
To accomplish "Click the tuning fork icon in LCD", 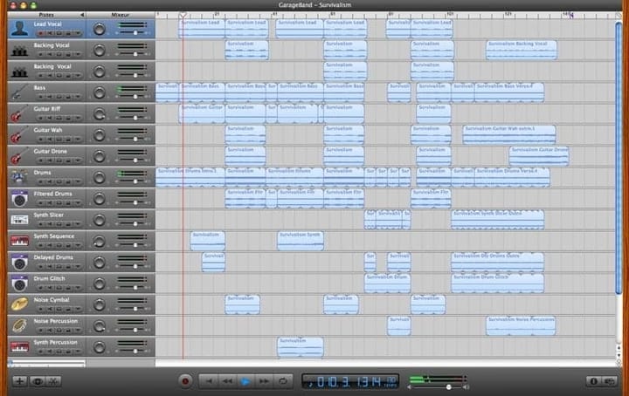I will coord(310,384).
